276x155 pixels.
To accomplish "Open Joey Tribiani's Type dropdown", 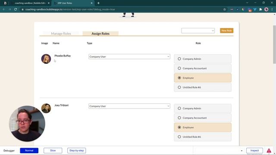I will (129, 106).
